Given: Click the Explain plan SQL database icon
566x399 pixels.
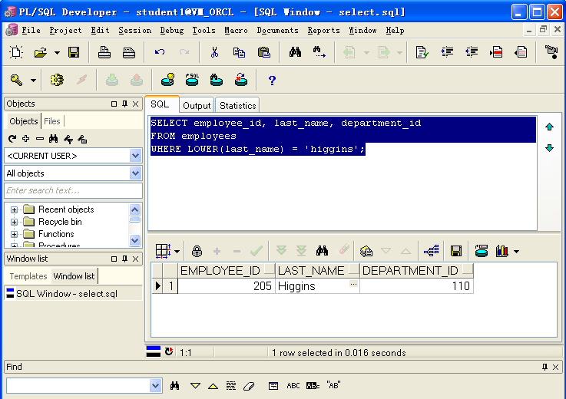Looking at the screenshot, I should point(192,80).
